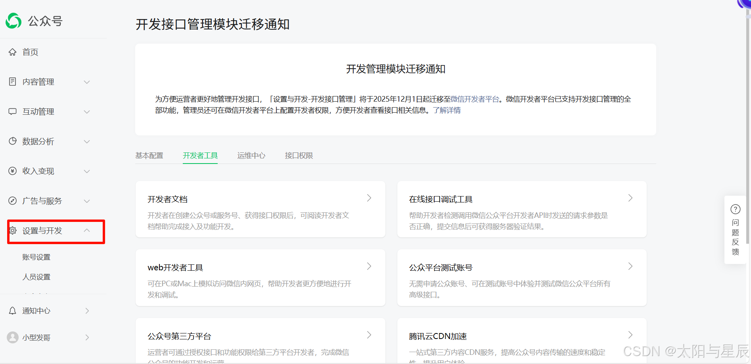The image size is (751, 364).
Task: Switch to the 基本配置 tab
Action: click(149, 155)
